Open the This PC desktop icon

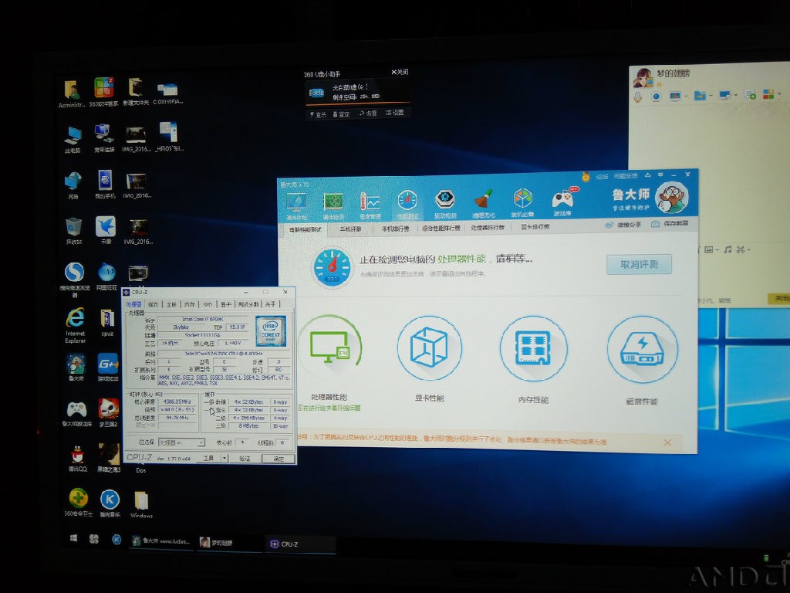pyautogui.click(x=73, y=138)
